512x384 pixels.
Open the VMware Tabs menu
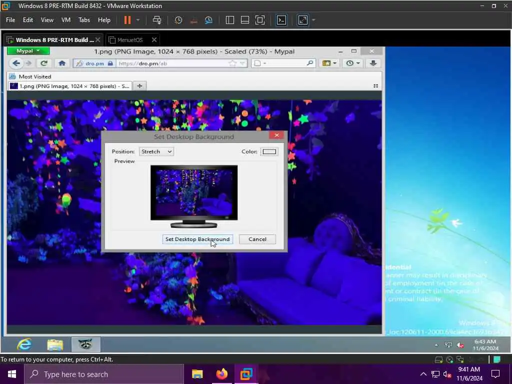pos(84,20)
